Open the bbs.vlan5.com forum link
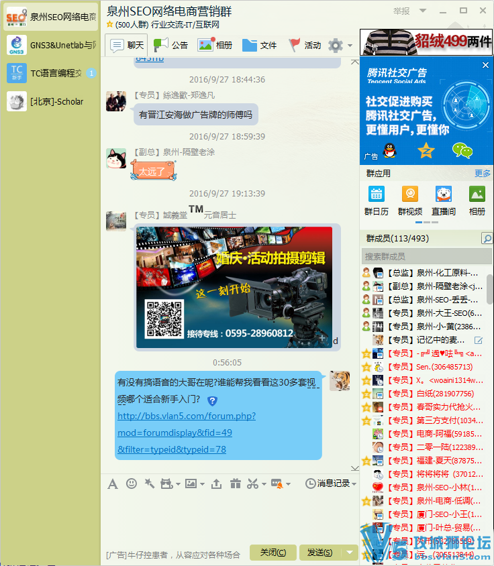Viewport: 494px width, 566px height. click(x=186, y=416)
